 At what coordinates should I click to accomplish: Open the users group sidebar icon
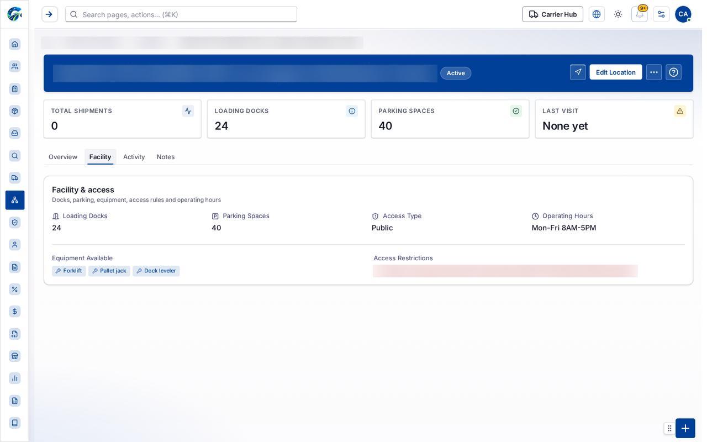(15, 66)
